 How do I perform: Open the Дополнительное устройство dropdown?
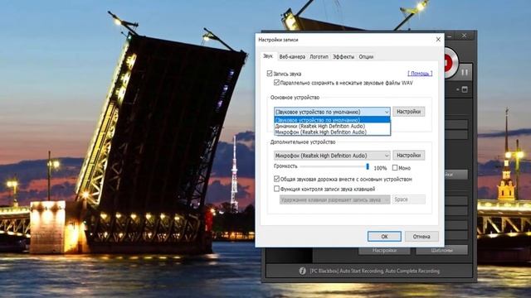click(x=332, y=156)
